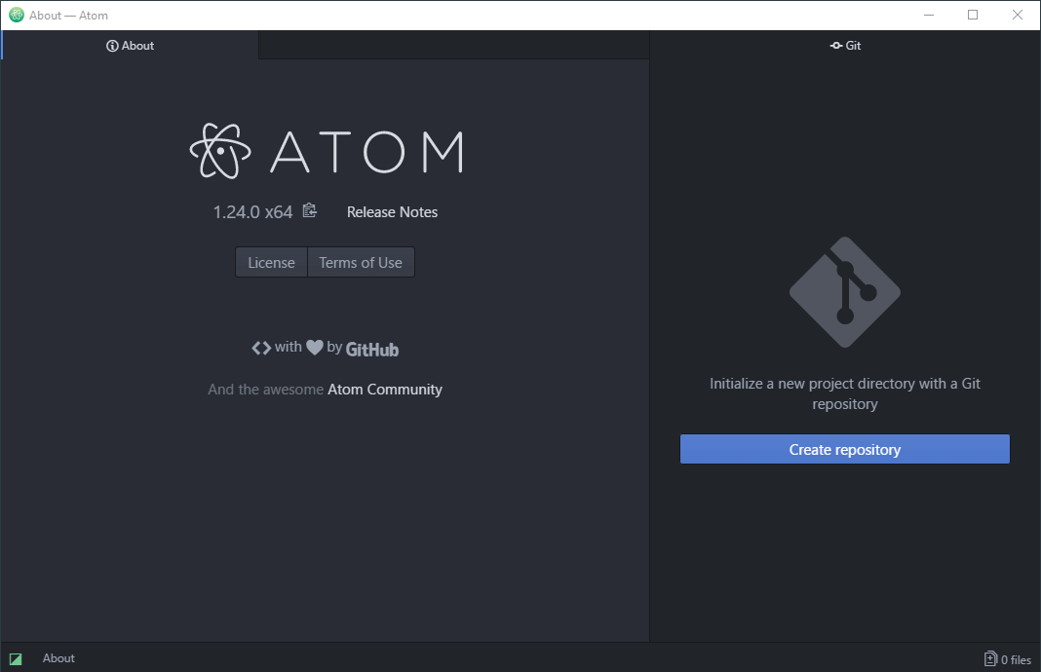Visit the Atom Community link
This screenshot has width=1041, height=672.
pos(385,390)
